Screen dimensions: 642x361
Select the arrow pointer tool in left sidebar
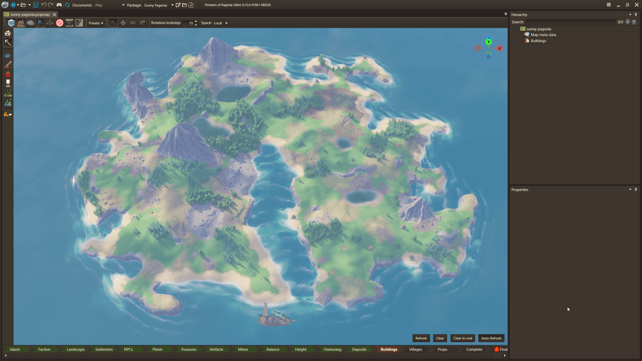(x=8, y=43)
